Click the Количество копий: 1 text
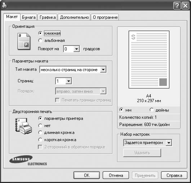Image resolution: width=191 pixels, height=183 pixels. (x=138, y=117)
